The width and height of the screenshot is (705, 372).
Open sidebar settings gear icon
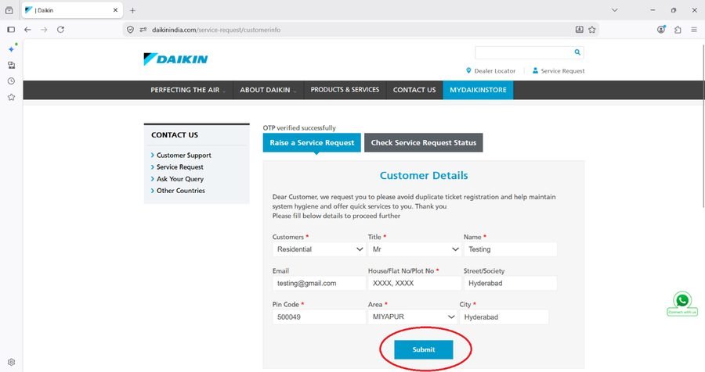(x=11, y=362)
